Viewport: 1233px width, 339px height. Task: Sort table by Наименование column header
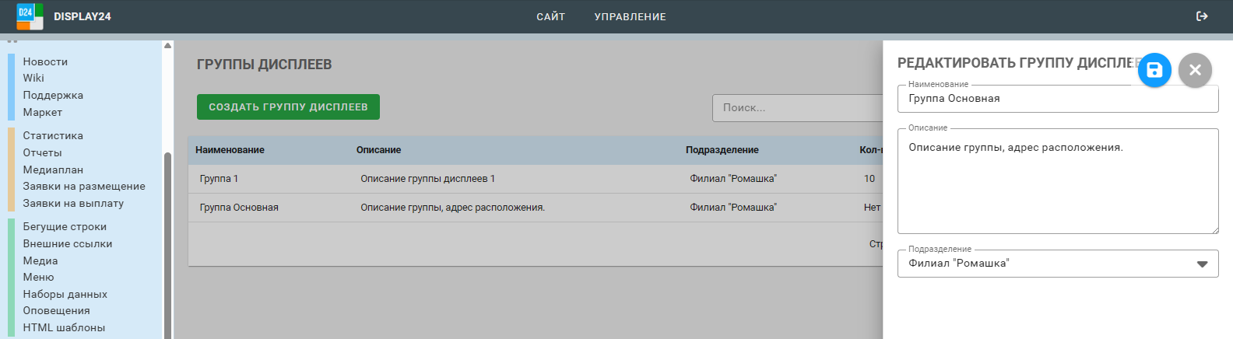point(230,150)
